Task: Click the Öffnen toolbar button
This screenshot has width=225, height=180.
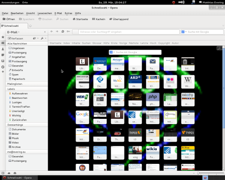Action: click(x=9, y=19)
